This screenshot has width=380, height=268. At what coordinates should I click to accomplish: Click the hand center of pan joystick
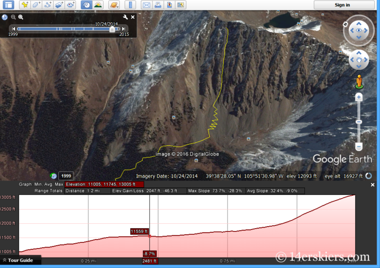(359, 60)
